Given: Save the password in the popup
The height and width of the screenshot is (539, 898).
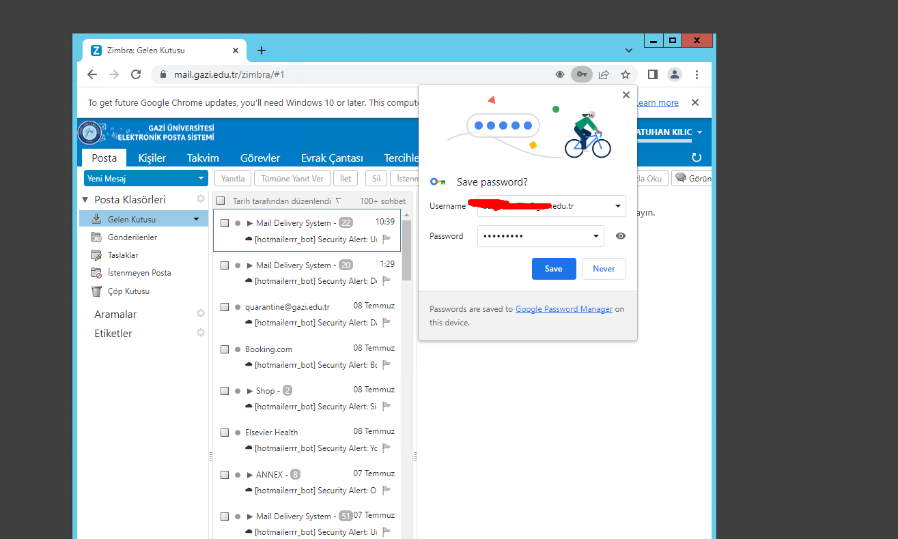Looking at the screenshot, I should click(x=554, y=269).
